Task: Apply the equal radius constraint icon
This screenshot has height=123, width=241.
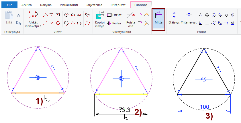Action: pyautogui.click(x=220, y=24)
